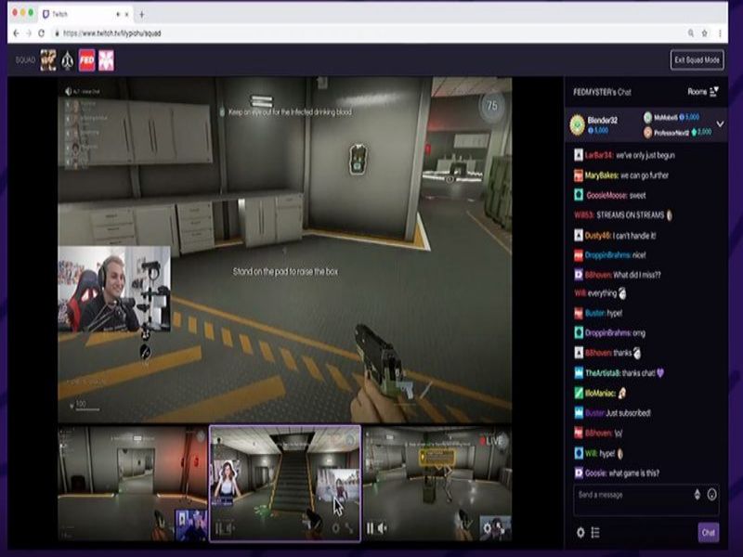
Task: Open the emote picker in message box
Action: (712, 495)
